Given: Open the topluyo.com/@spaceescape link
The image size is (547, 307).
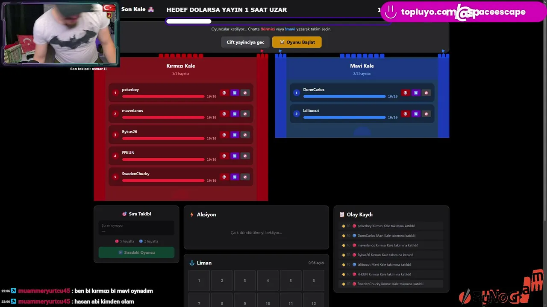Looking at the screenshot, I should click(x=463, y=12).
